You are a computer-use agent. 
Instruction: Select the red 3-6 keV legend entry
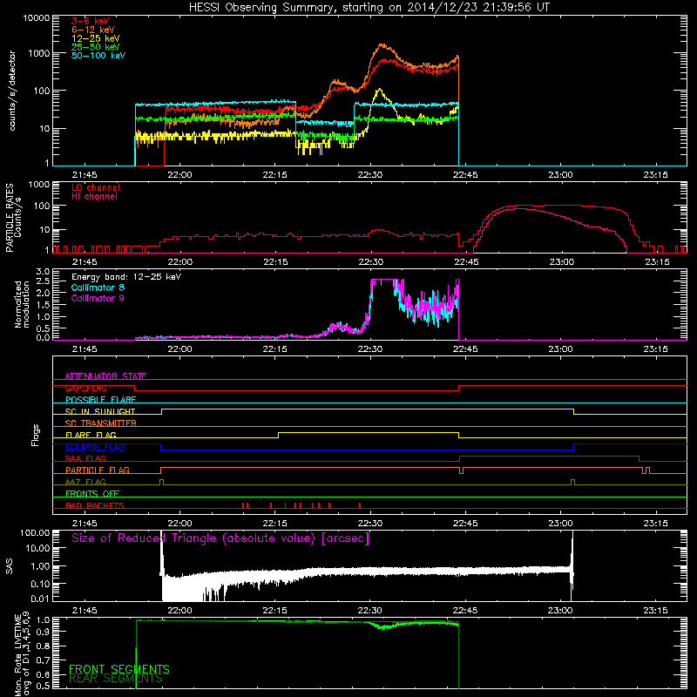[91, 21]
